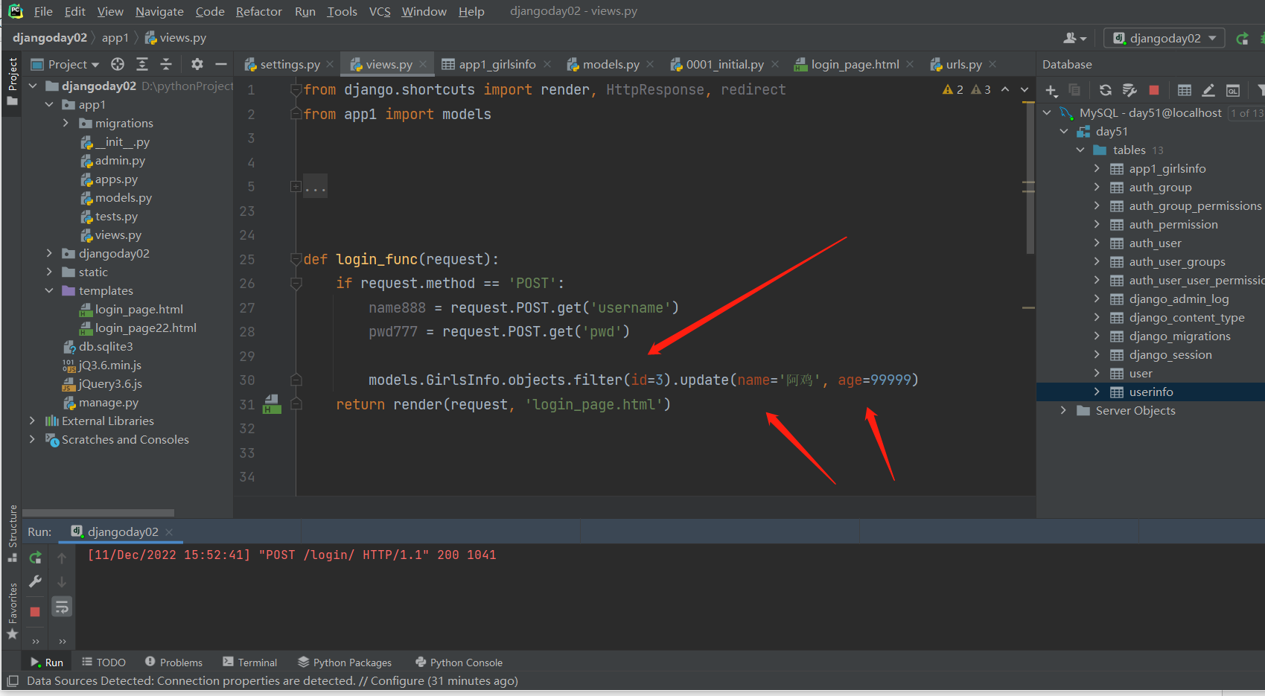Expand the migrations folder

coord(66,124)
